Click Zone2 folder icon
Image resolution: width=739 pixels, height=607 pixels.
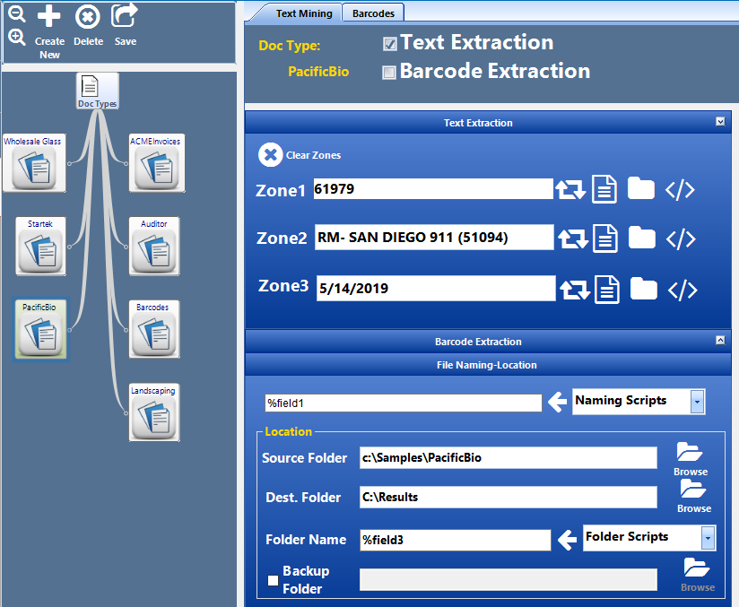642,238
